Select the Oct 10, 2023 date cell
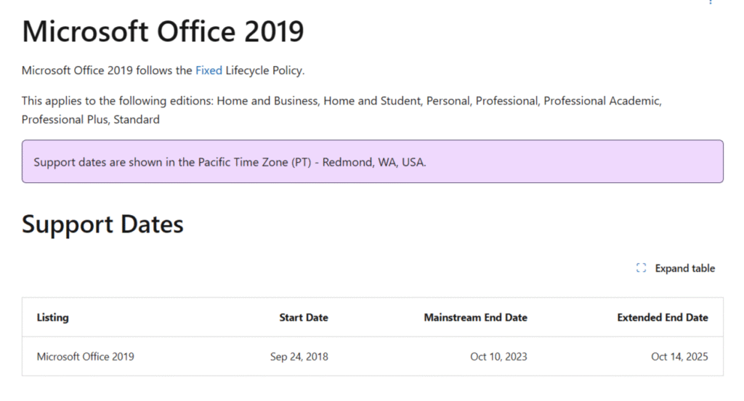Screen dimensions: 744x401 [x=499, y=357]
